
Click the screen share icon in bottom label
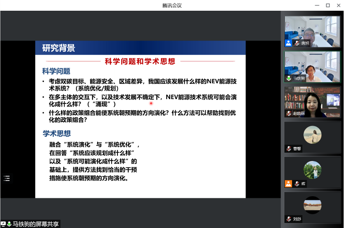3,224
